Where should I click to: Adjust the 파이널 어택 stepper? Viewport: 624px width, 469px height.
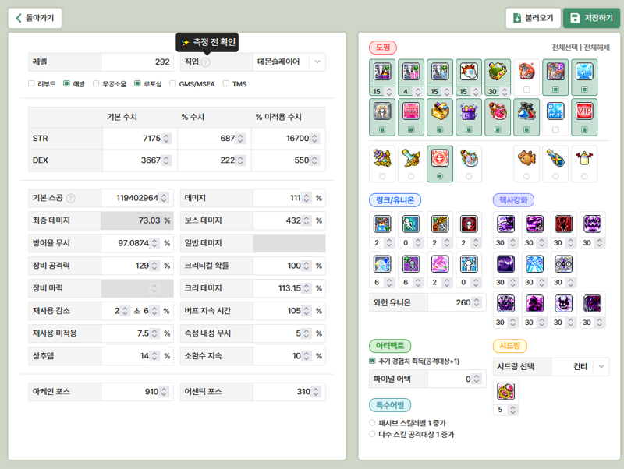(477, 379)
